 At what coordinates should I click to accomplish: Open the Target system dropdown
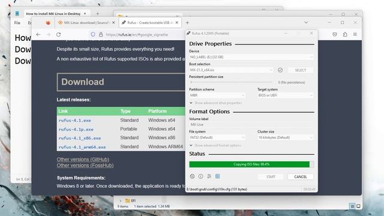pyautogui.click(x=286, y=95)
